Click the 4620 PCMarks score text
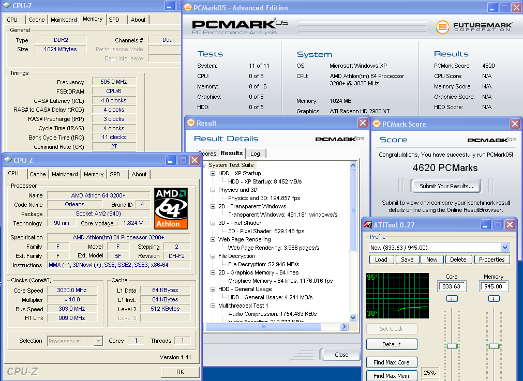The height and width of the screenshot is (381, 523). pyautogui.click(x=445, y=167)
